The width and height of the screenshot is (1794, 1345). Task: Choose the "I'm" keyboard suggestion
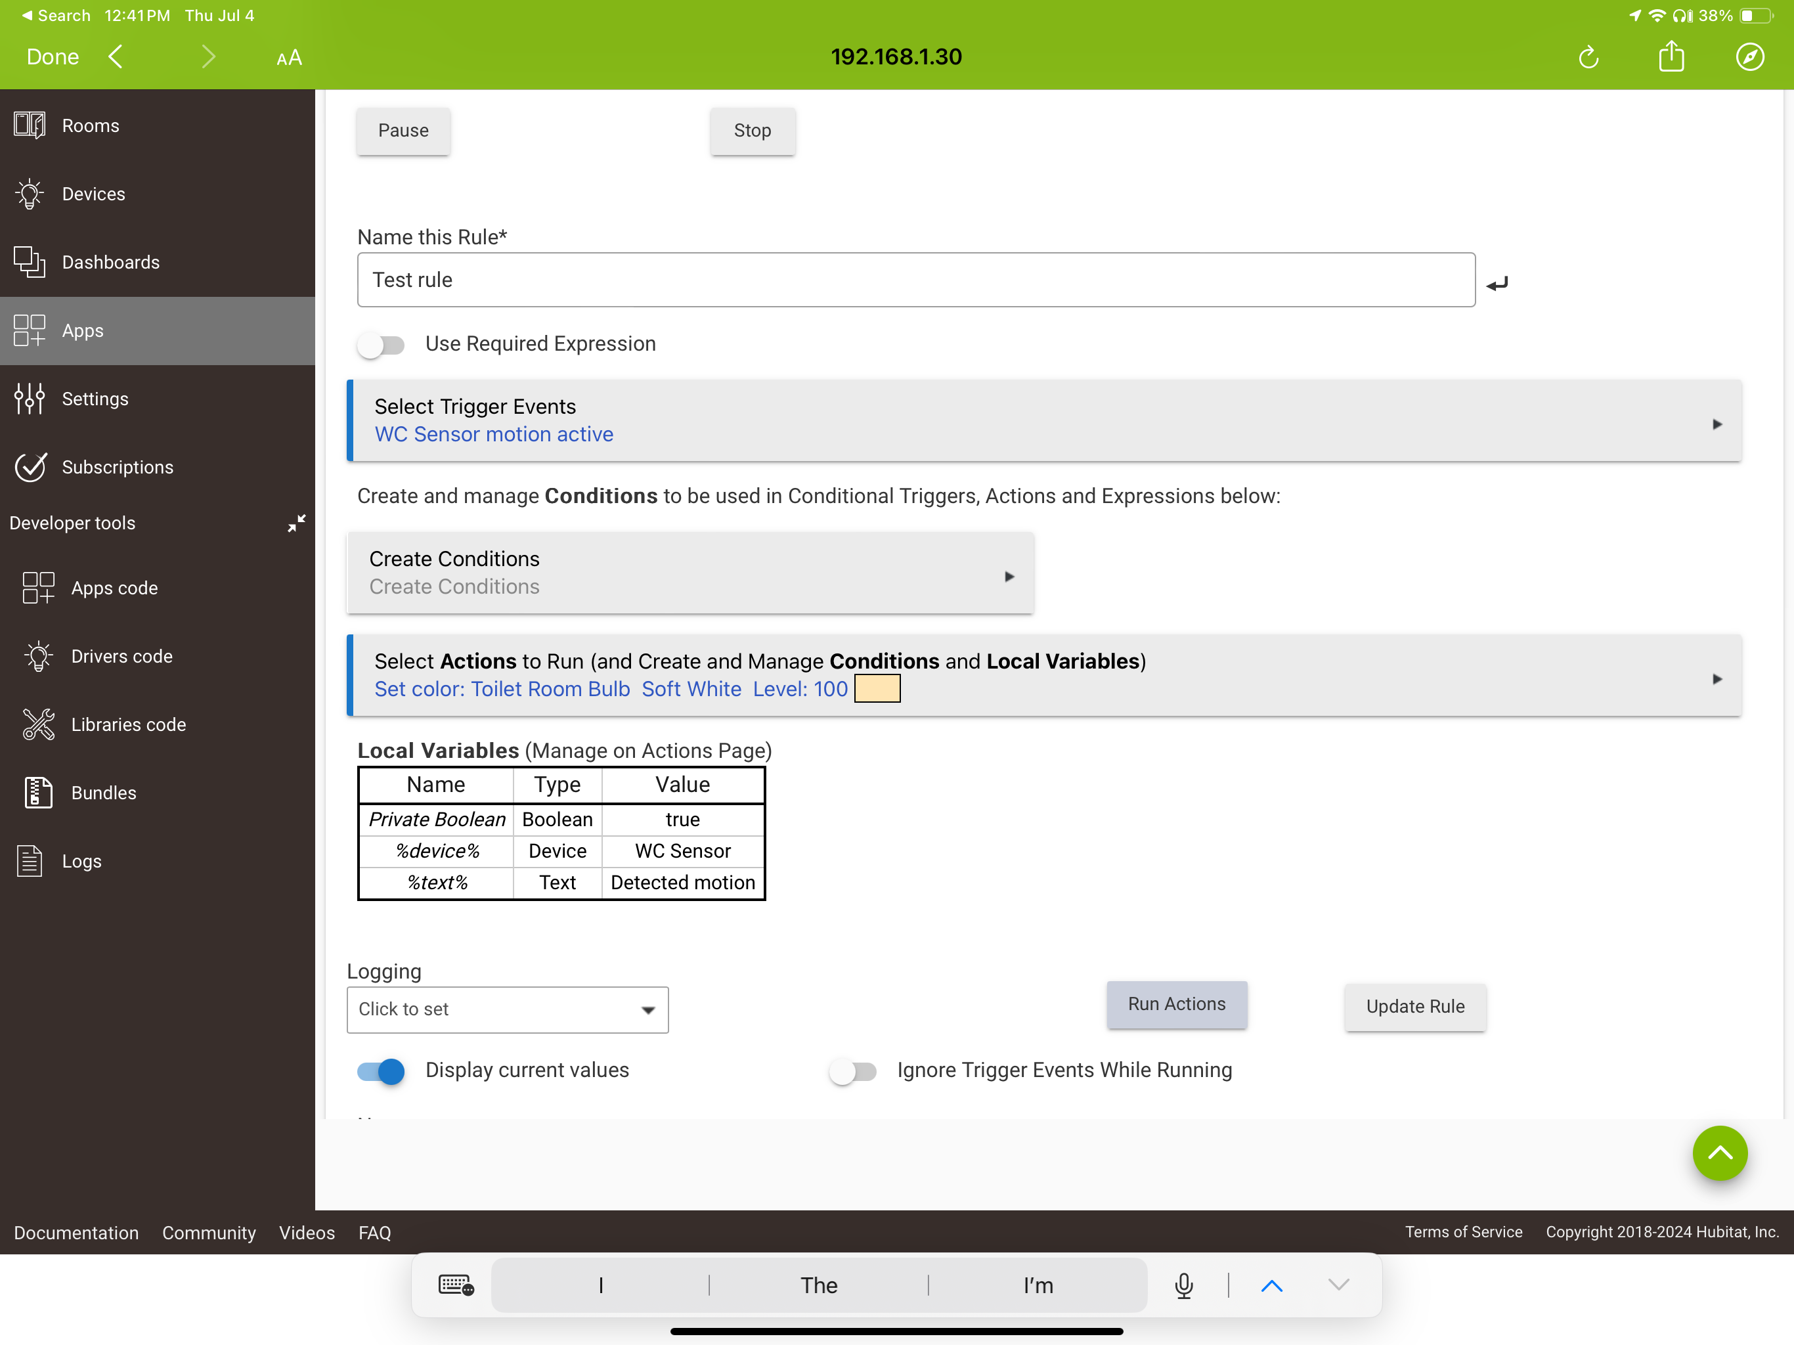(1038, 1285)
